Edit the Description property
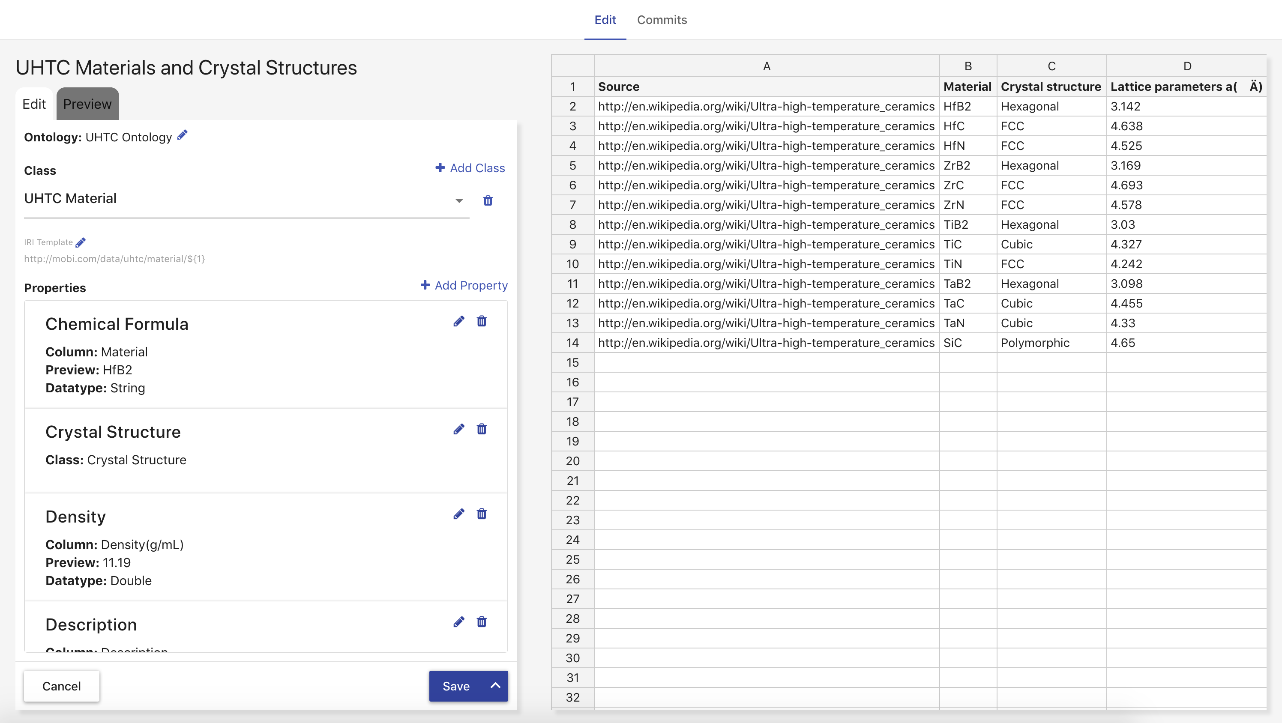The height and width of the screenshot is (723, 1282). point(458,622)
